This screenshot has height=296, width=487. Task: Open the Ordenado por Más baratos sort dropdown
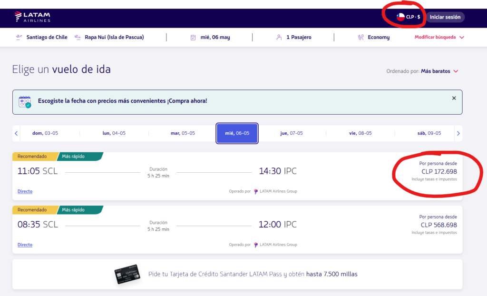click(x=439, y=71)
